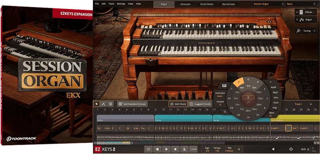Open the Settings menu
Viewport: 320px width, 154px height.
point(121,4)
